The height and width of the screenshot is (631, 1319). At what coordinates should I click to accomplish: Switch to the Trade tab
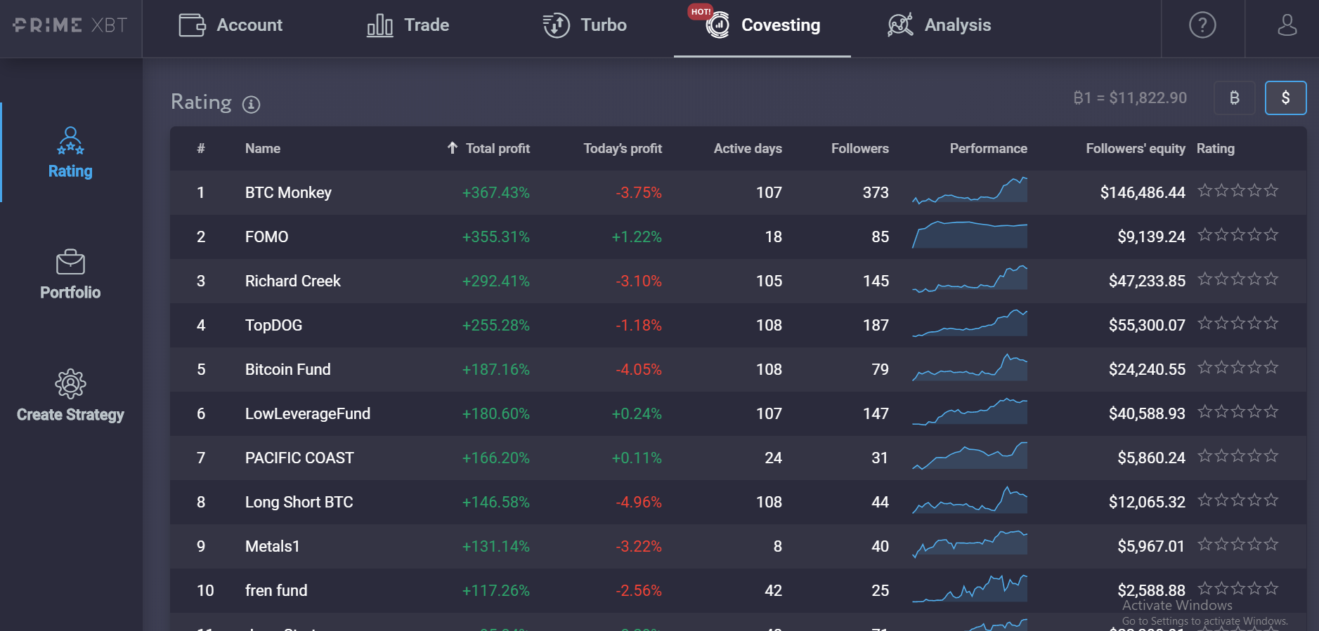click(408, 25)
